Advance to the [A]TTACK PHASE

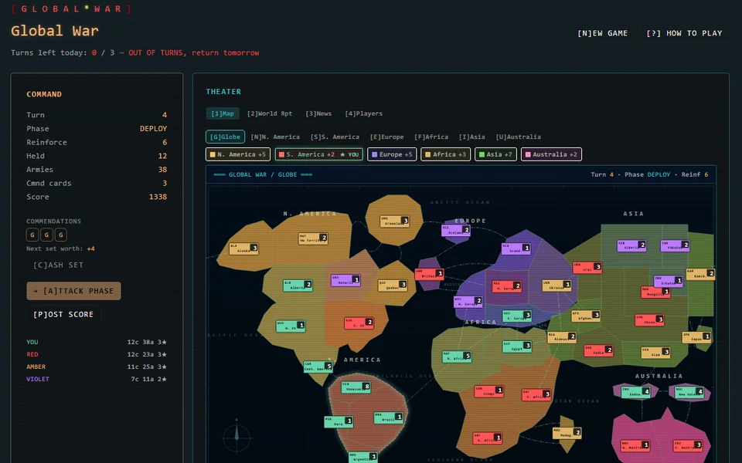coord(74,291)
